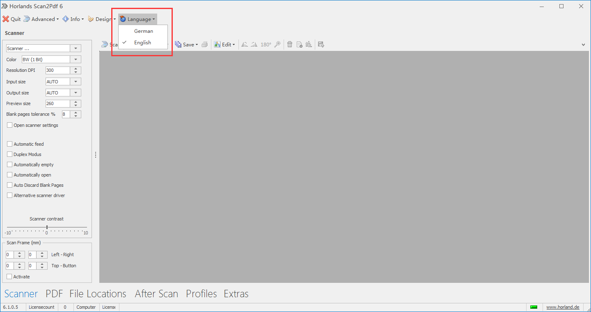Increase the Resolution DPI value with the stepper

(x=75, y=68)
